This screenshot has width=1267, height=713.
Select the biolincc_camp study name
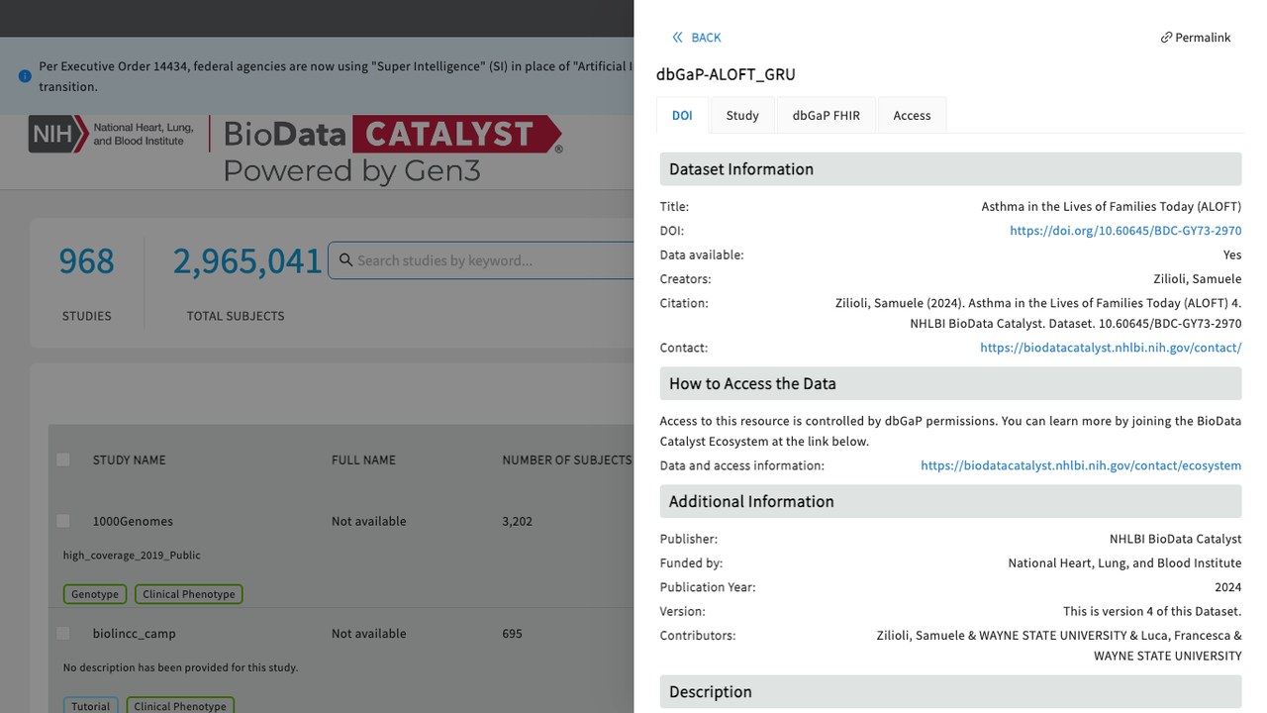(134, 633)
